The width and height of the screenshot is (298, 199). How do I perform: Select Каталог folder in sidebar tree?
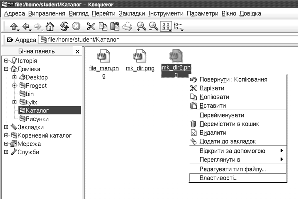click(x=50, y=110)
